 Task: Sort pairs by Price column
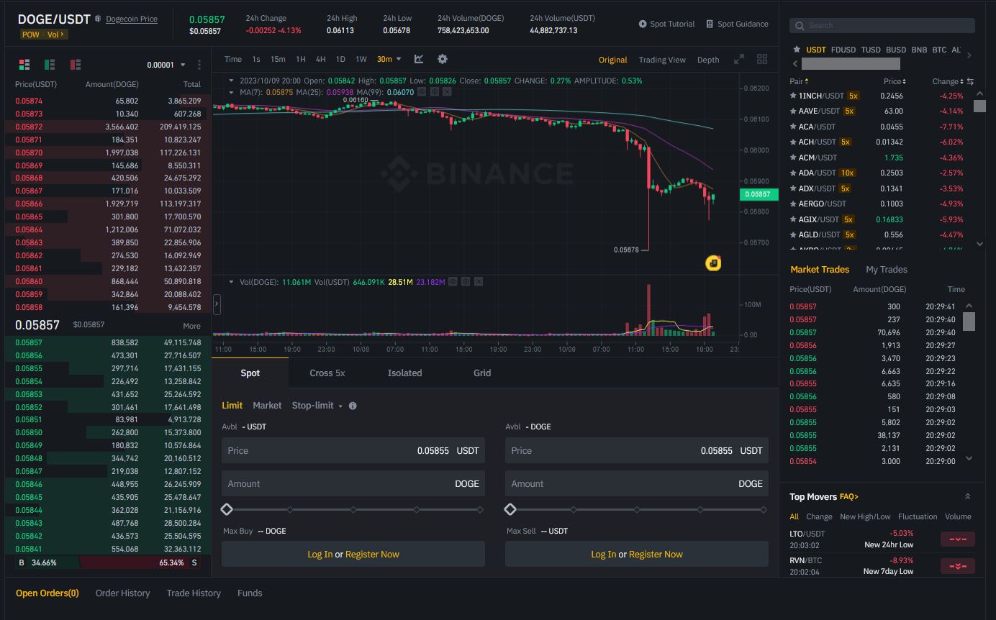[895, 81]
